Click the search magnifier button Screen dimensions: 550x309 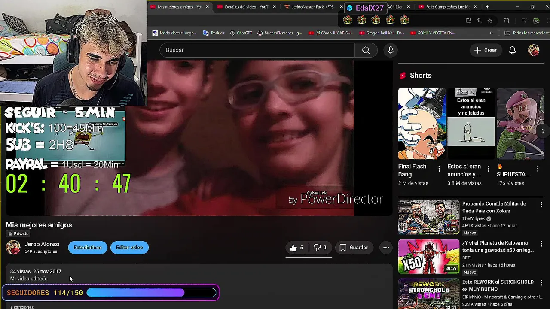(366, 50)
